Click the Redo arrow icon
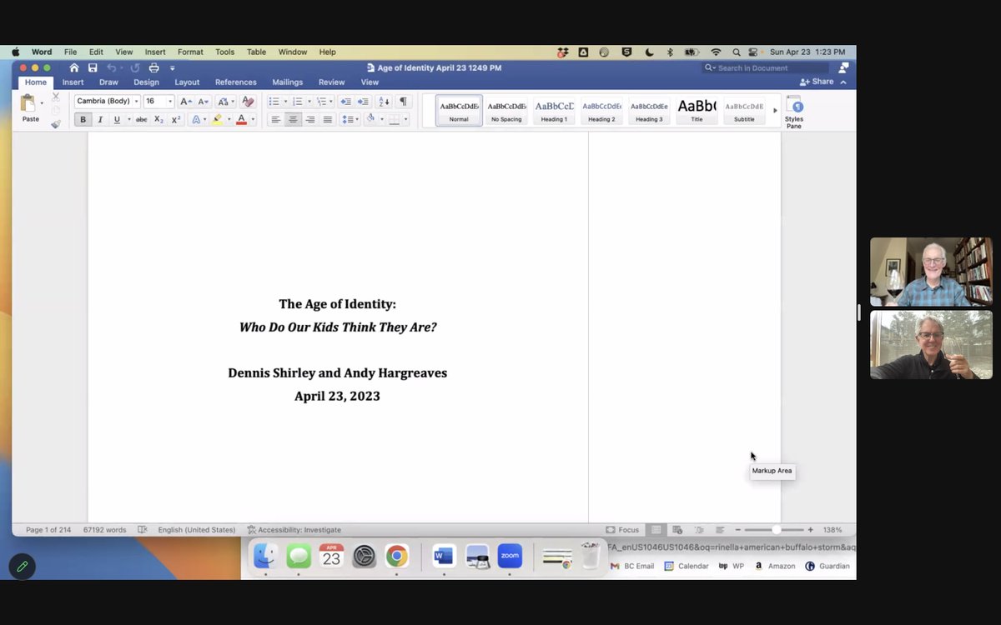The width and height of the screenshot is (1001, 625). 135,67
